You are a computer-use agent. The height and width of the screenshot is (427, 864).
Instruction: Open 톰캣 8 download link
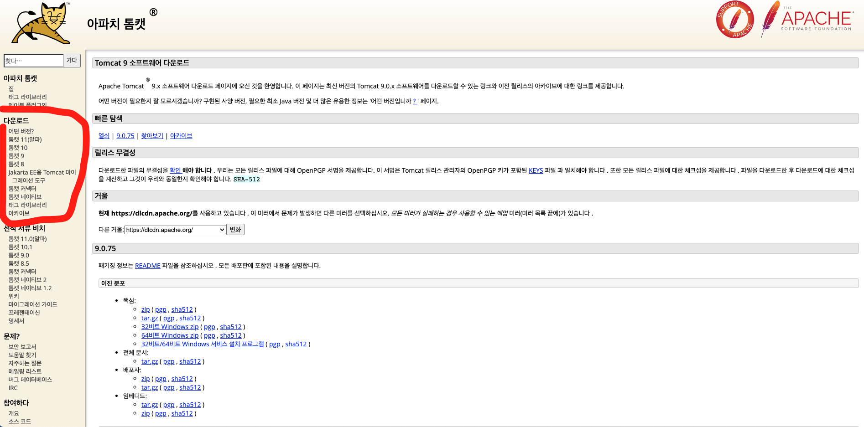16,164
